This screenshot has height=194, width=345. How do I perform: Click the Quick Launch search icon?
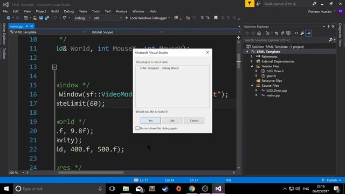(x=314, y=4)
